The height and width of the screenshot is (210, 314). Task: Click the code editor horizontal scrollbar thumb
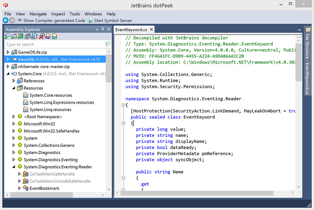(x=197, y=193)
